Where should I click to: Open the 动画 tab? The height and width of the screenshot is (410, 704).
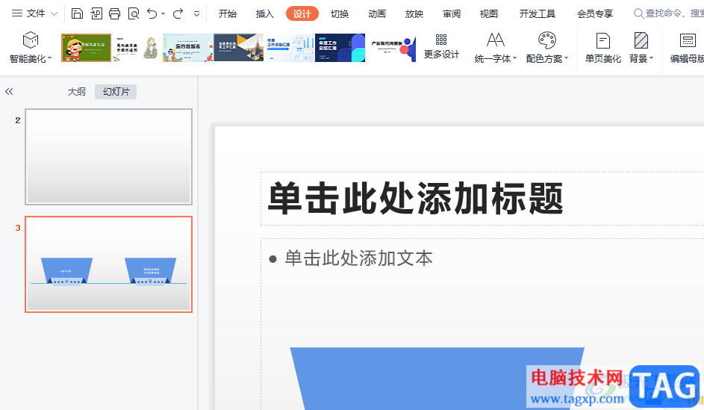coord(377,14)
